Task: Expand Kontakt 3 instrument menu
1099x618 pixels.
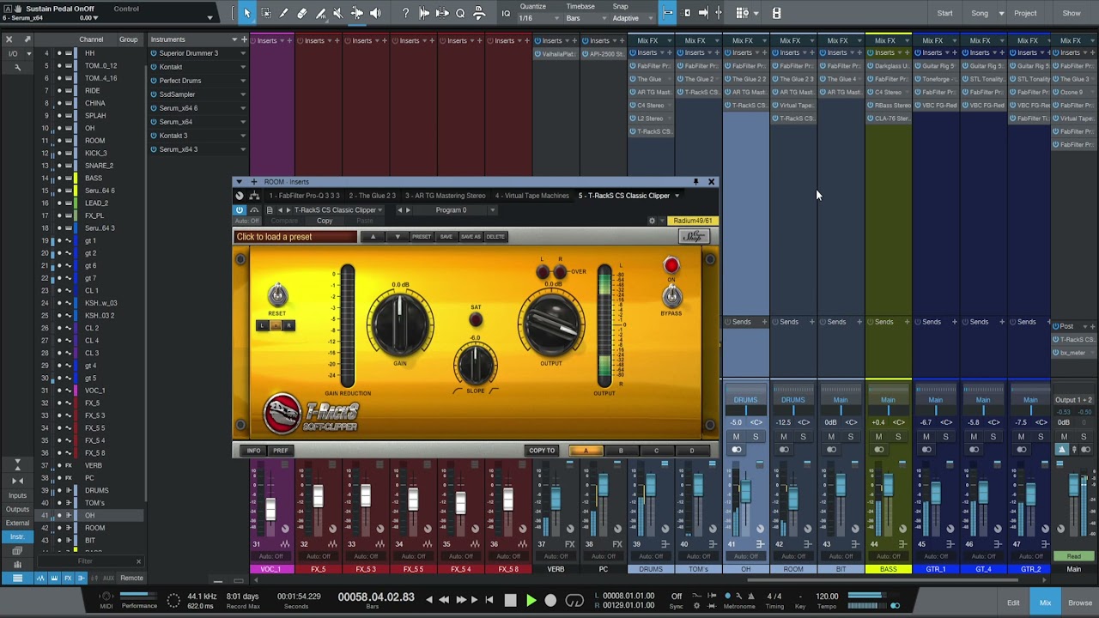Action: coord(243,136)
